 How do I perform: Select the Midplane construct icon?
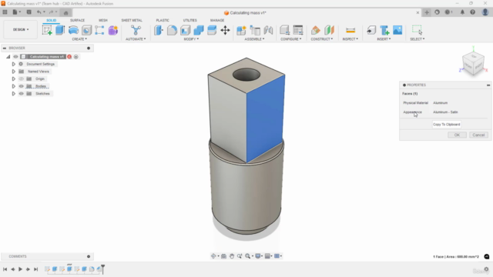[x=329, y=30]
